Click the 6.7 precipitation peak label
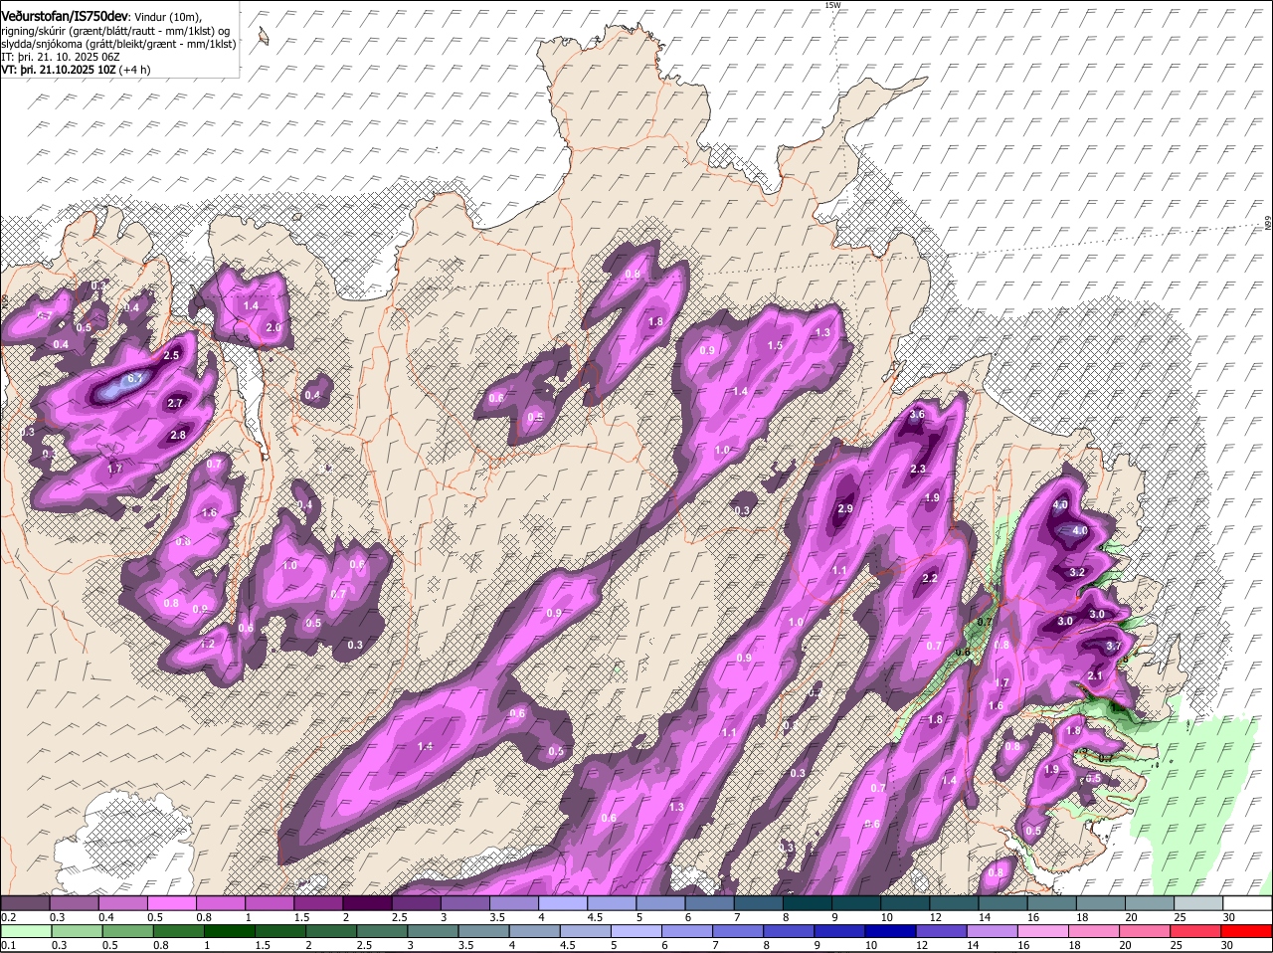 pyautogui.click(x=136, y=379)
